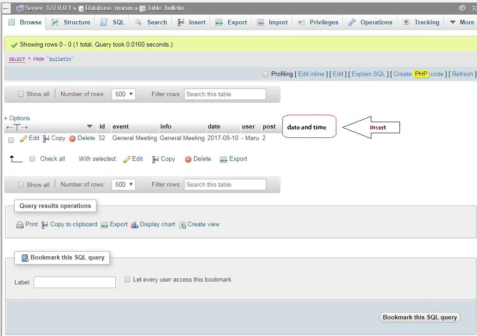The width and height of the screenshot is (477, 336).
Task: Click the copy icon in row 32
Action: click(x=46, y=139)
